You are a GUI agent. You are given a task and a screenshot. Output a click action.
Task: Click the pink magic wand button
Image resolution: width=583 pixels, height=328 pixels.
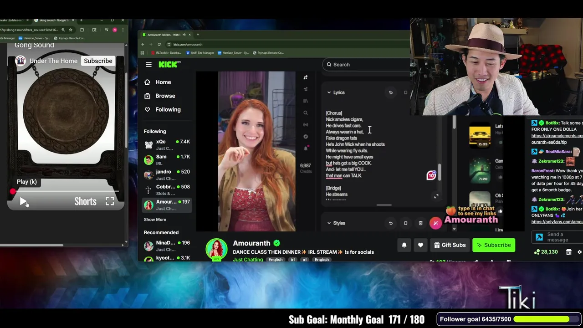[435, 223]
